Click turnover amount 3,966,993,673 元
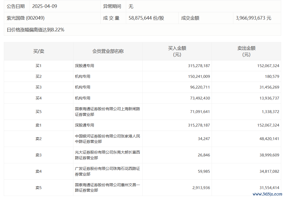 pyautogui.click(x=253, y=18)
